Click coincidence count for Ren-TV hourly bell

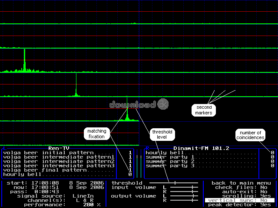pos(130,174)
